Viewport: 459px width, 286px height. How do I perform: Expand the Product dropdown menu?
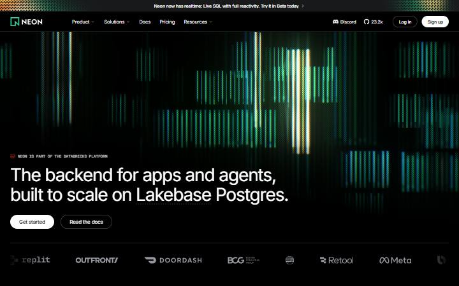(x=83, y=22)
